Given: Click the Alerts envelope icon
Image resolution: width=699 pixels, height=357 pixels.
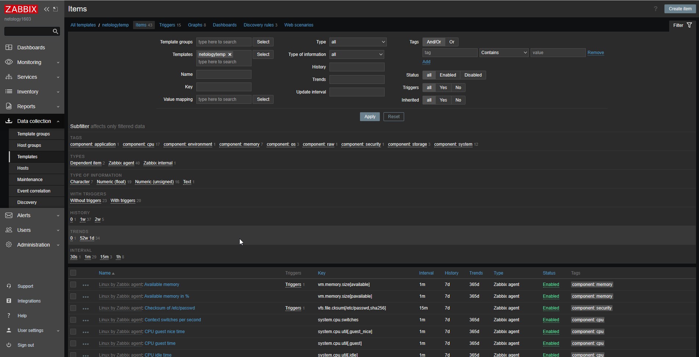Looking at the screenshot, I should [9, 215].
